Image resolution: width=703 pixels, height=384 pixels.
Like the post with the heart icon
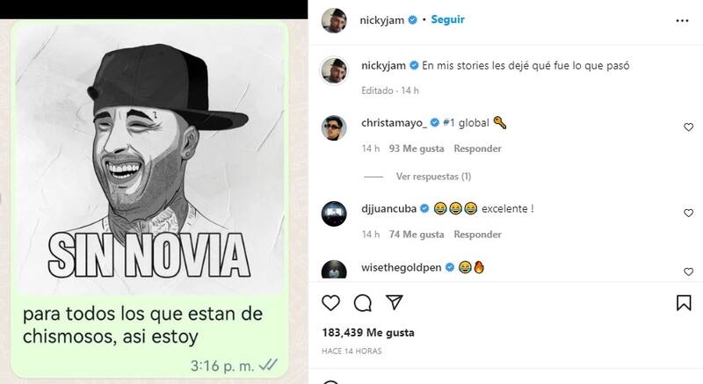331,303
